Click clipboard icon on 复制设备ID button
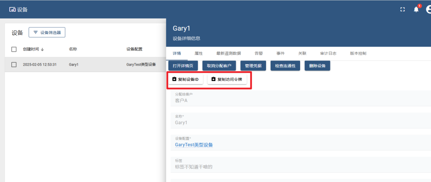This screenshot has width=431, height=182. point(174,79)
